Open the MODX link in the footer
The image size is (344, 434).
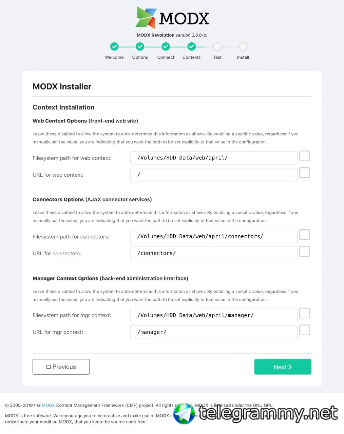[x=48, y=405]
